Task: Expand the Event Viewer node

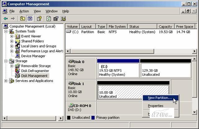Action: click(12, 36)
